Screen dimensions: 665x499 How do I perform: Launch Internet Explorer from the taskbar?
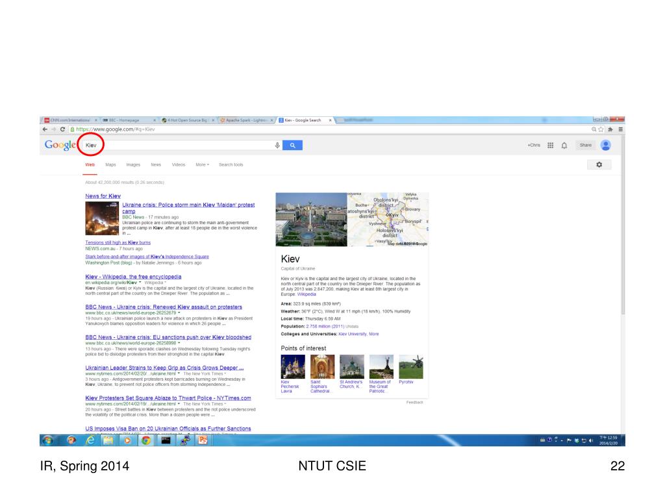(x=90, y=441)
